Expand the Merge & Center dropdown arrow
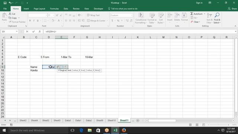The height and width of the screenshot is (134, 238). point(107,20)
